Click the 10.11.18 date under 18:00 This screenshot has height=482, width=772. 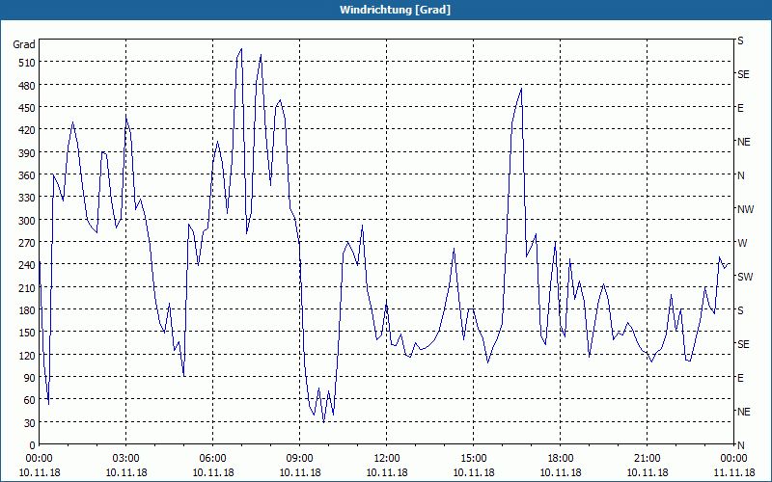pos(561,472)
